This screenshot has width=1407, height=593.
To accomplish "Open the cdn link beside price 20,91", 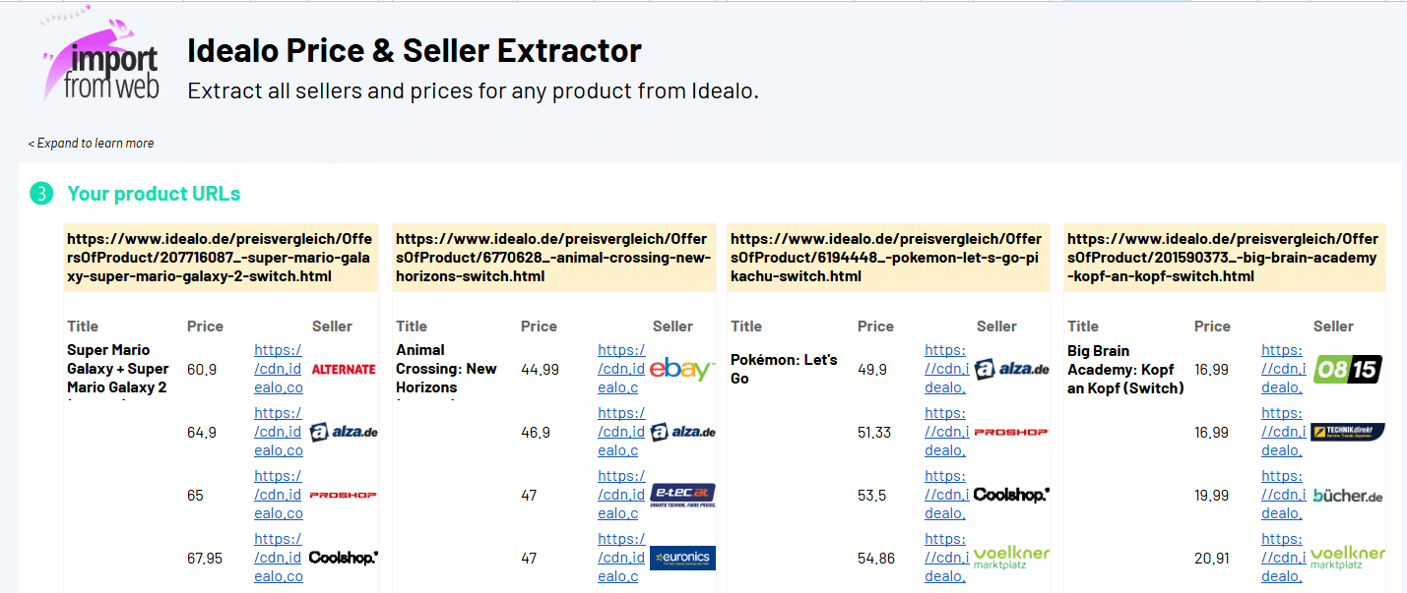I will [x=1281, y=558].
